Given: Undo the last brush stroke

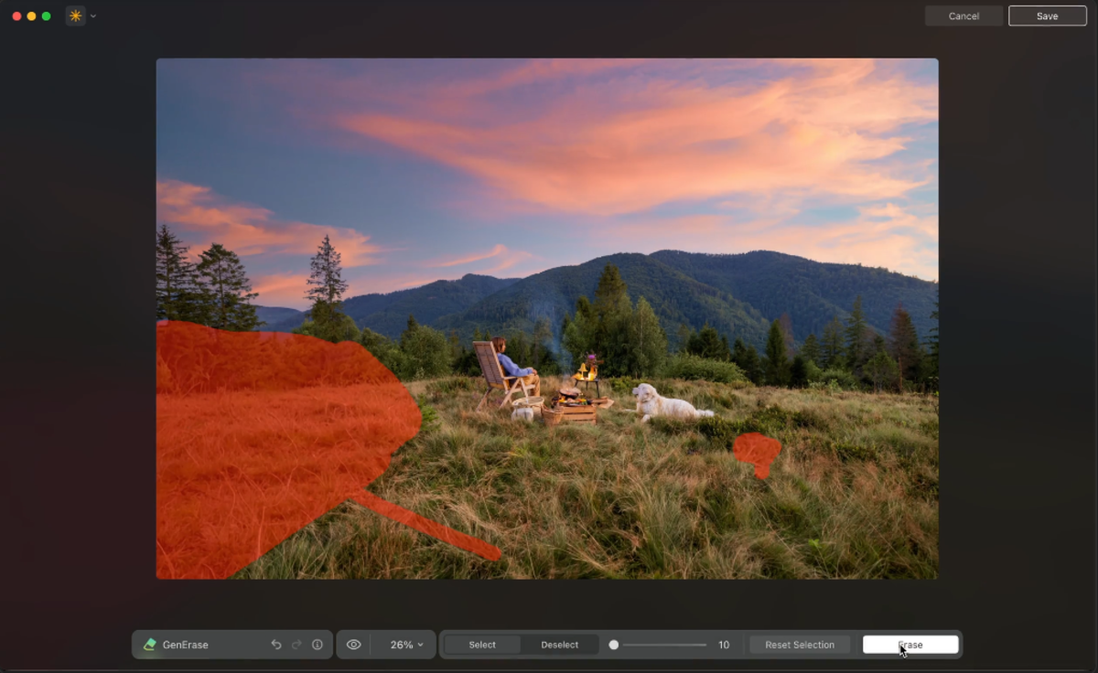Looking at the screenshot, I should coord(275,645).
